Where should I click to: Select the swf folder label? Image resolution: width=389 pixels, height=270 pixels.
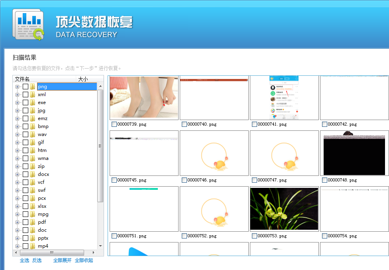coord(42,190)
